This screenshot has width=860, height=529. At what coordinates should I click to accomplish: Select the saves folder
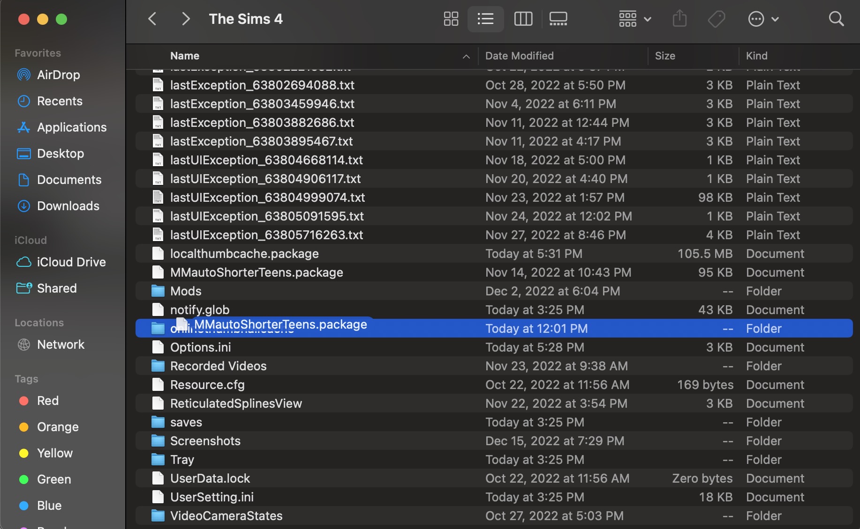tap(494, 422)
